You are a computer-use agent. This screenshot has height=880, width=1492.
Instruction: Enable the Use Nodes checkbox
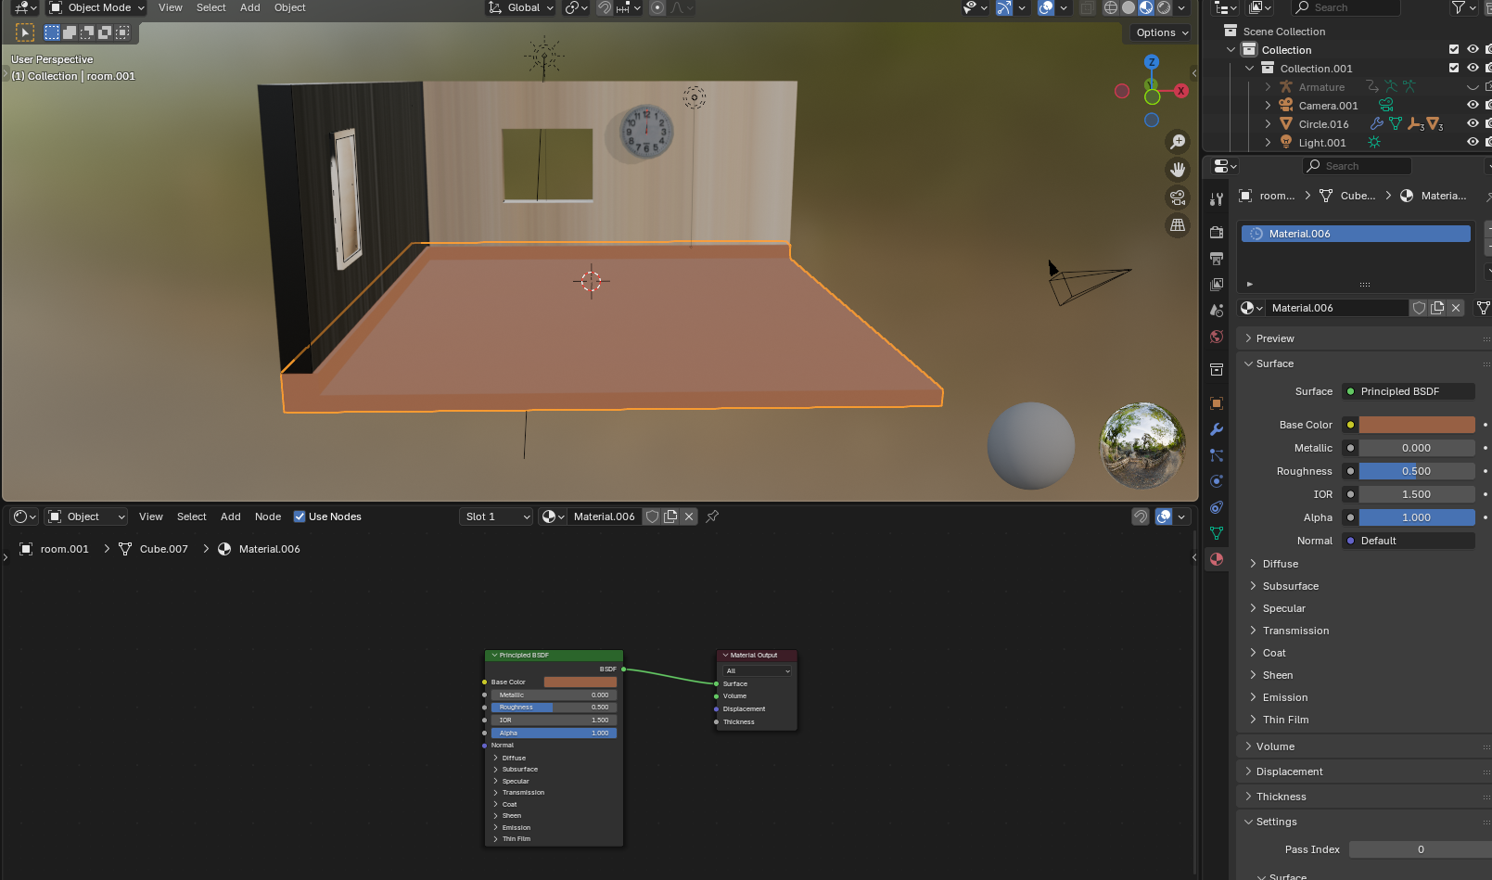[300, 517]
